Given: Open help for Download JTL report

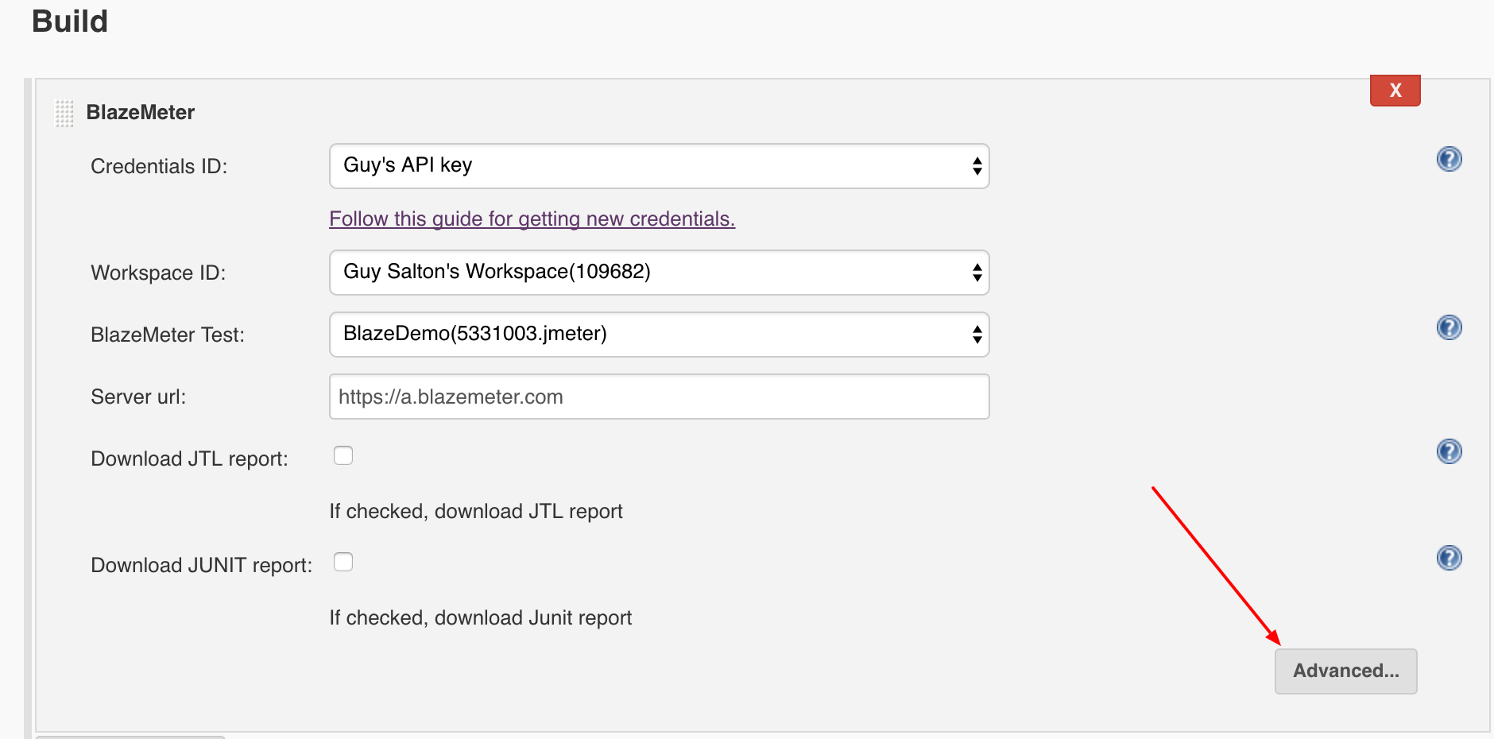Looking at the screenshot, I should [x=1449, y=451].
